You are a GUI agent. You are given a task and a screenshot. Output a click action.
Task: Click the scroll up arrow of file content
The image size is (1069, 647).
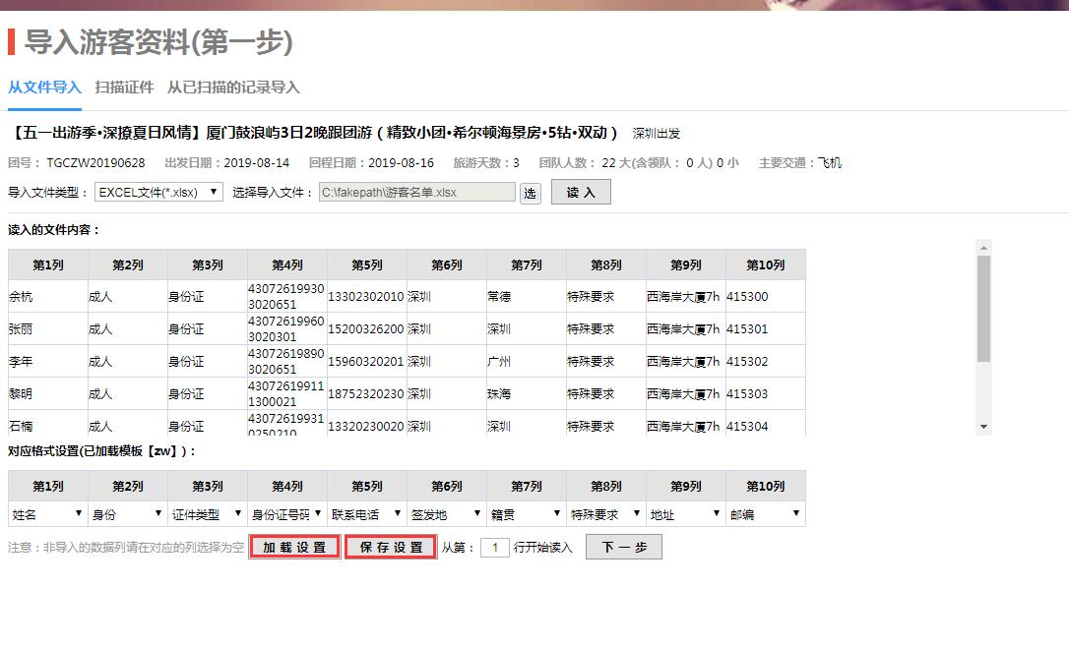click(983, 248)
